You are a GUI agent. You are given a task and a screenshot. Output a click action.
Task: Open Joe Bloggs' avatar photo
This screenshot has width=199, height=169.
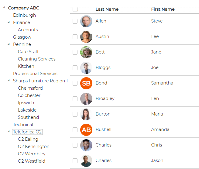(86, 68)
